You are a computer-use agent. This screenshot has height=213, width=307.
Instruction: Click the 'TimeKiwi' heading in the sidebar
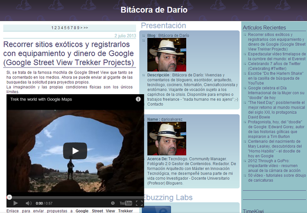tap(253, 211)
